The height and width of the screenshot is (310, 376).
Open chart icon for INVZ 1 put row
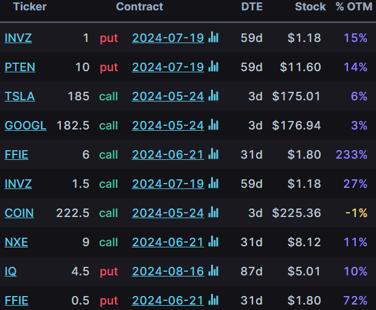pyautogui.click(x=214, y=37)
